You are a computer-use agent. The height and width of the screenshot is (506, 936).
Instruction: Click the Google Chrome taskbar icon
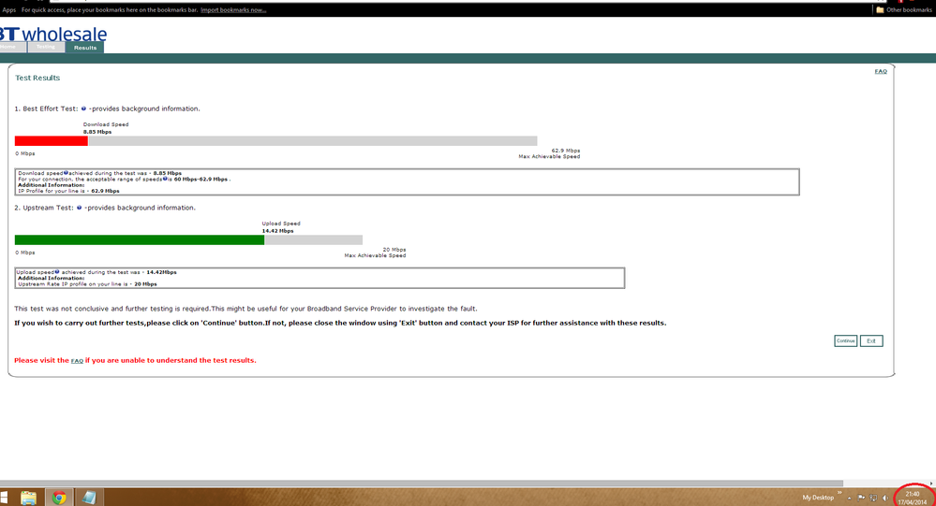click(x=58, y=497)
